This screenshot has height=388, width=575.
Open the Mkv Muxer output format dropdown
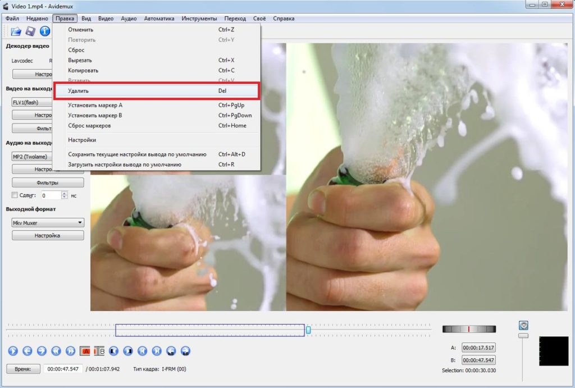[x=48, y=222]
